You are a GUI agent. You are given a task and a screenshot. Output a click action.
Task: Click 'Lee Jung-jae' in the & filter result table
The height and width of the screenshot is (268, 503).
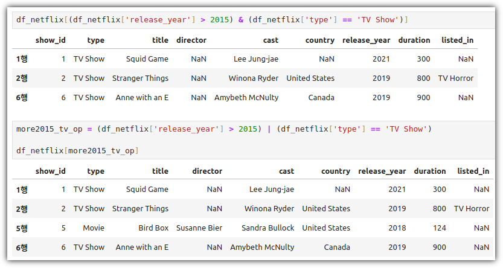(255, 59)
